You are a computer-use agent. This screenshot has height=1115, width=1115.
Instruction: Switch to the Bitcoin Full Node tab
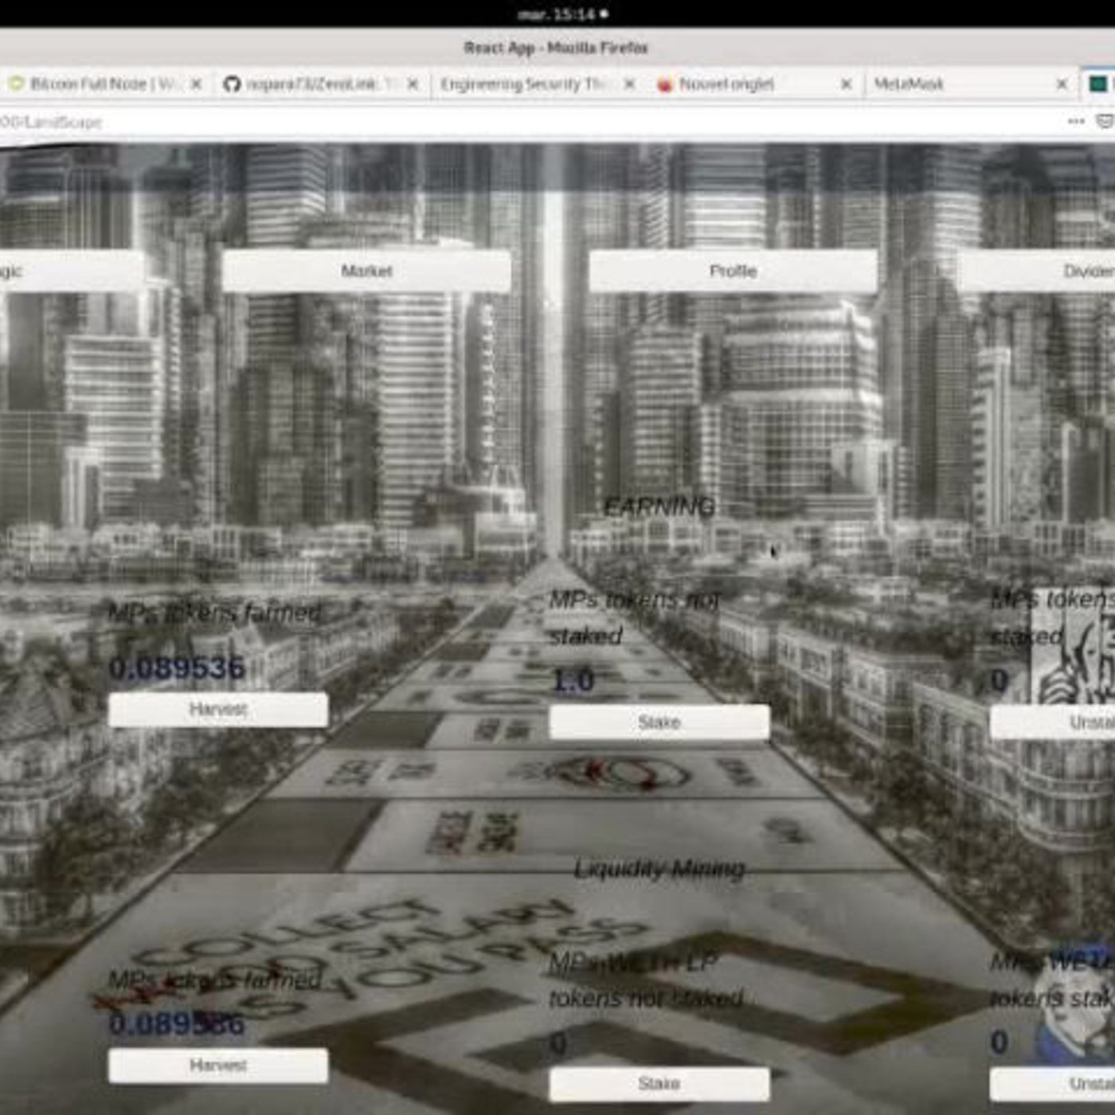click(96, 84)
